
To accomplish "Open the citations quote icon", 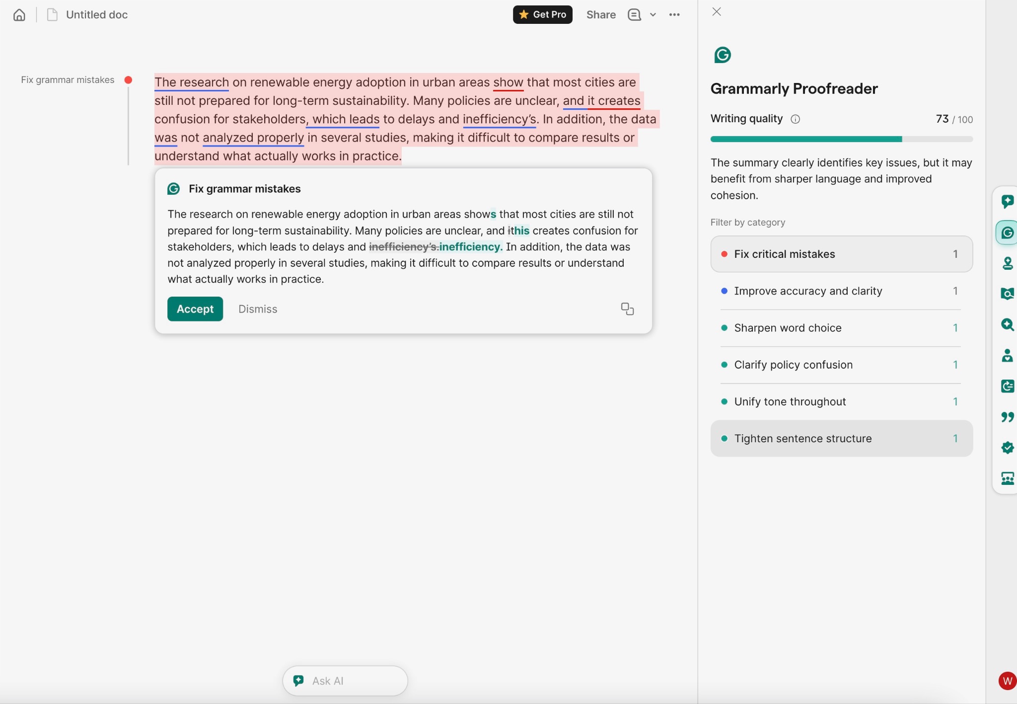I will 1008,417.
